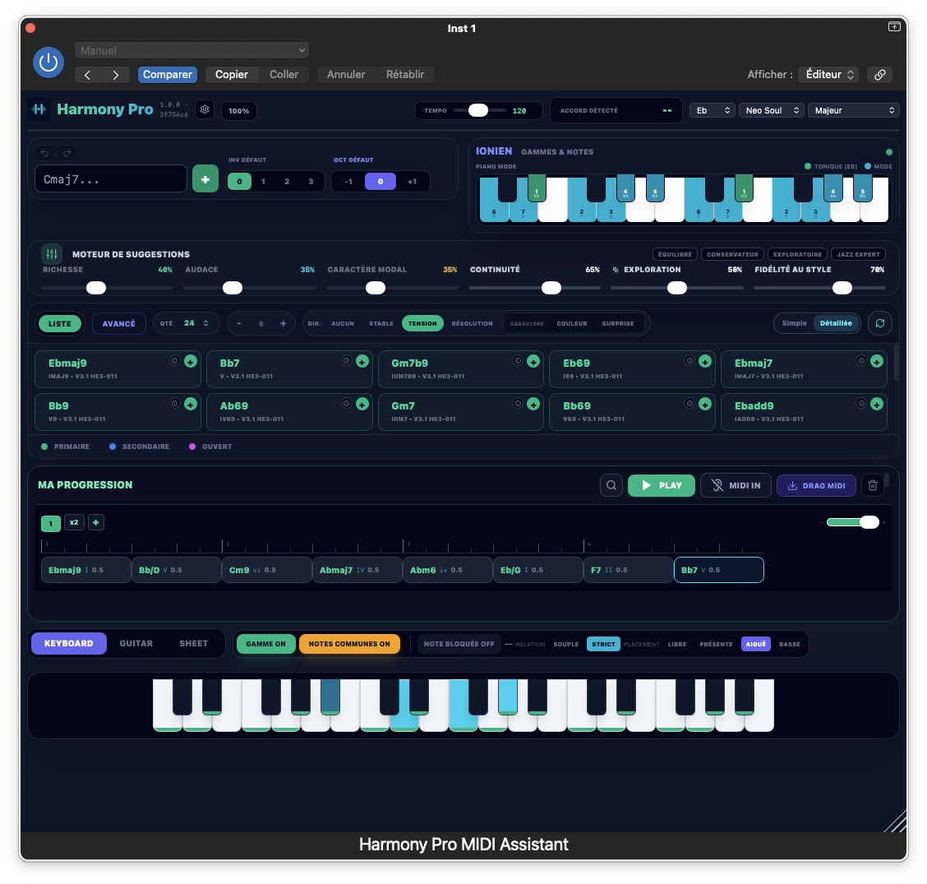
Task: Click the link chain icon
Action: tap(879, 75)
